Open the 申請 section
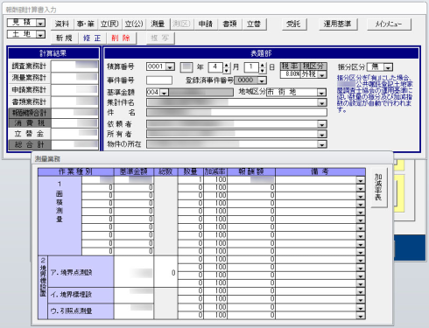The width and height of the screenshot is (429, 328). 206,24
